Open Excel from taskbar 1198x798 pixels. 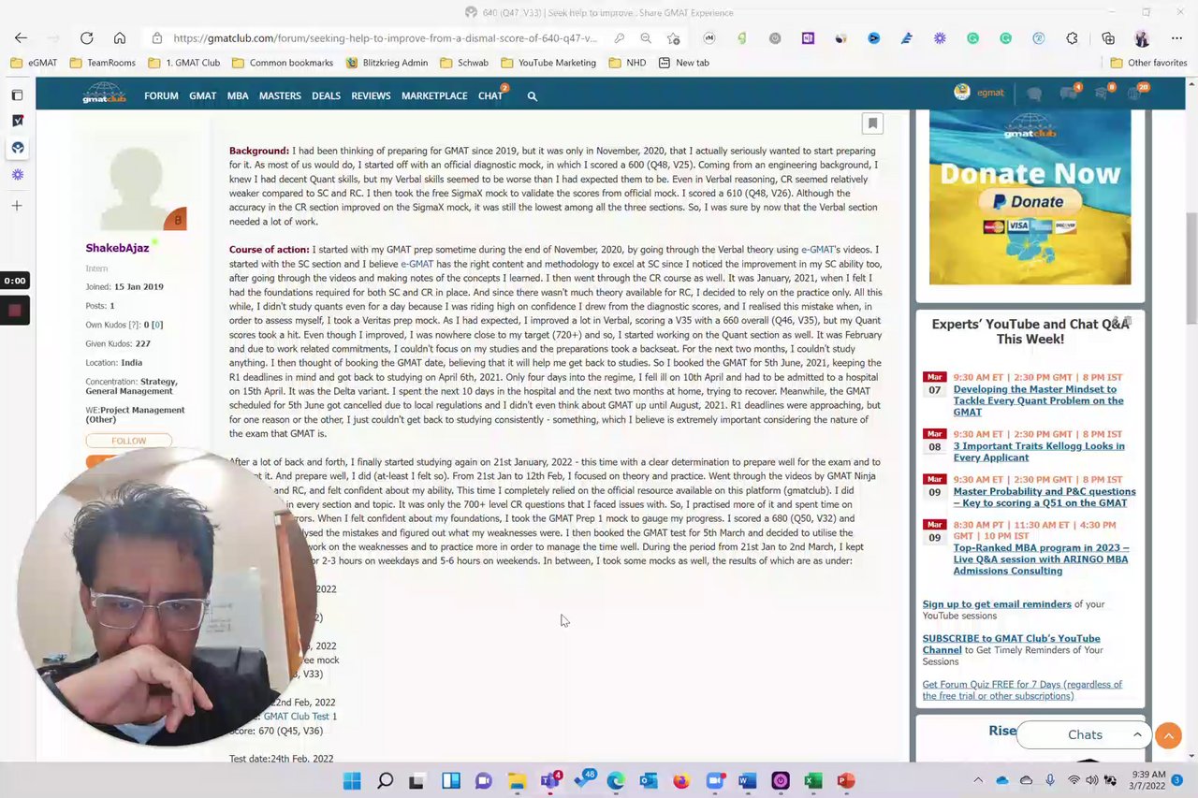pos(813,780)
